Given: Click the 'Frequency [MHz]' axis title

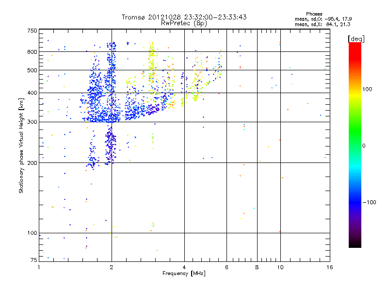Looking at the screenshot, I should click(x=184, y=274).
